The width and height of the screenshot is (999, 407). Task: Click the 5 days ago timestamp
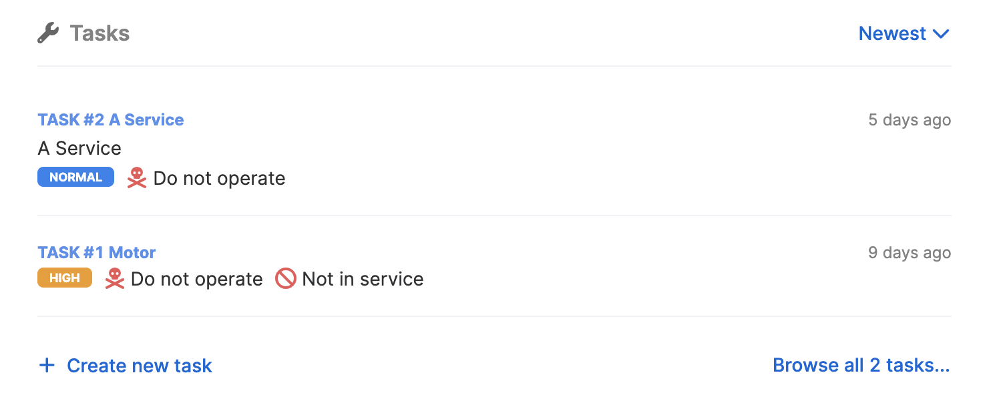(x=910, y=120)
